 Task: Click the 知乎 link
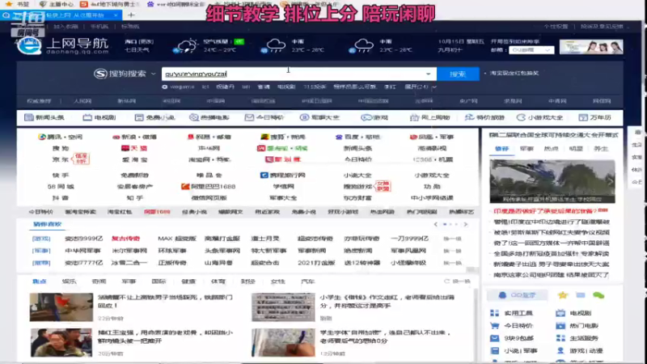(x=134, y=198)
